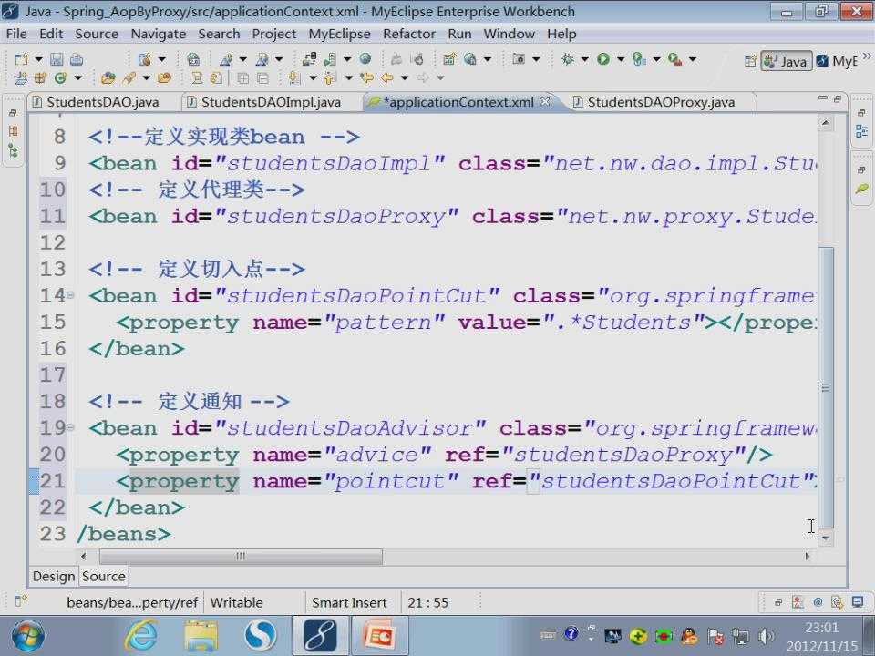This screenshot has height=656, width=875.
Task: Click the Next Annotation icon
Action: [x=294, y=78]
